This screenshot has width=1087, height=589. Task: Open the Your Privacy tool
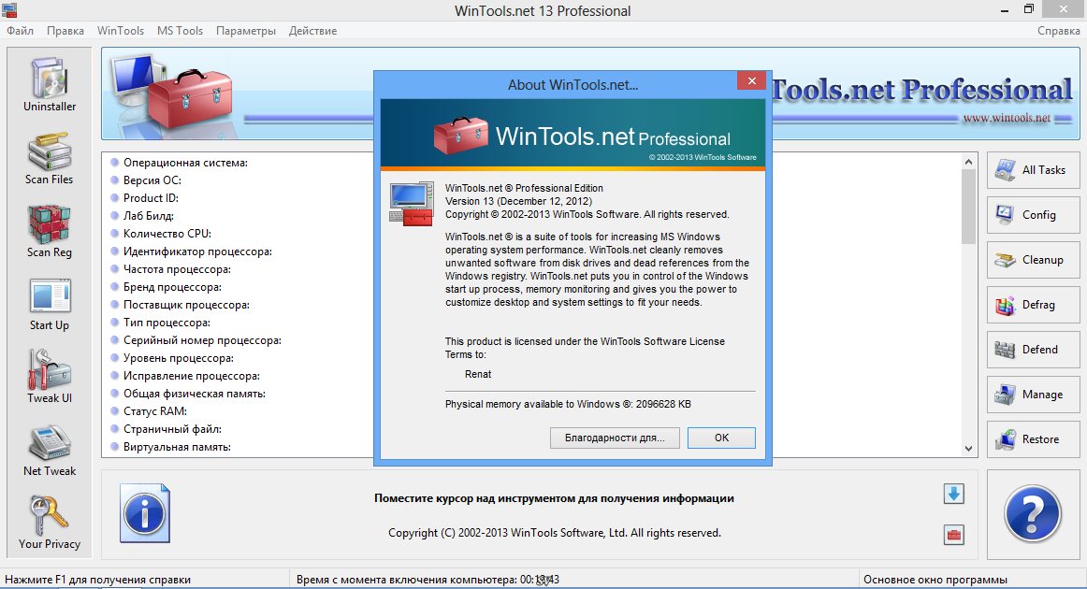pos(50,523)
